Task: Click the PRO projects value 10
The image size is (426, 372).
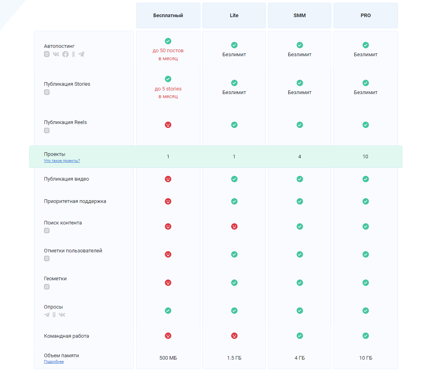Action: [365, 157]
